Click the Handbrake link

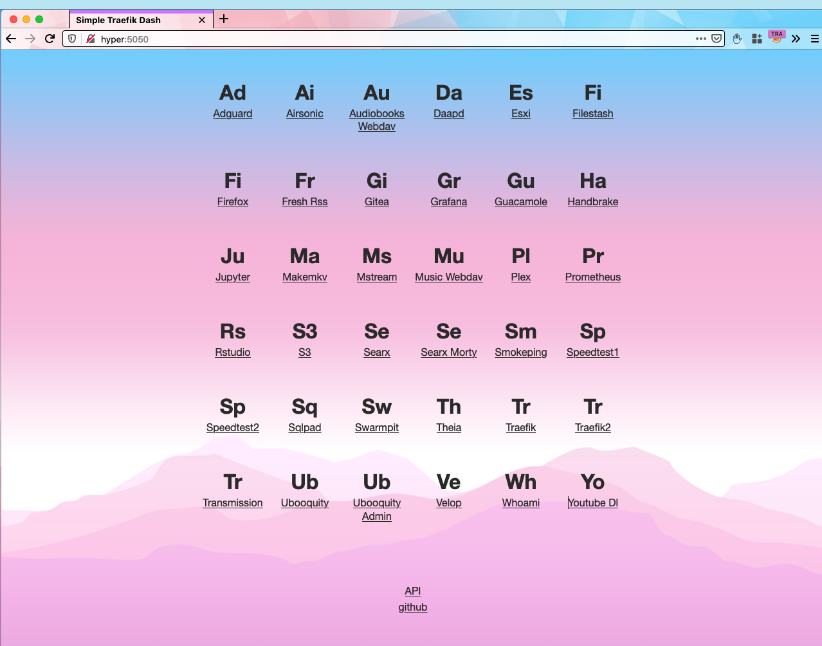[593, 201]
